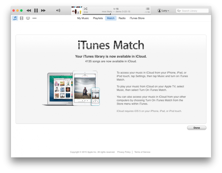
Task: Open the Lory account dropdown
Action: tap(163, 11)
